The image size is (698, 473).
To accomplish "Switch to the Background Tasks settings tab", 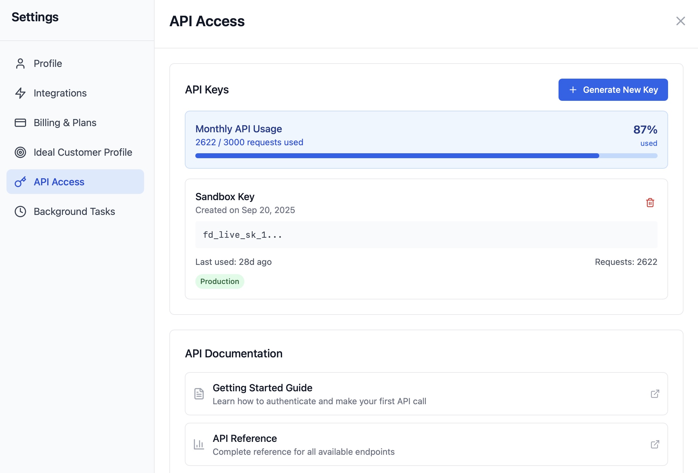I will click(x=74, y=211).
